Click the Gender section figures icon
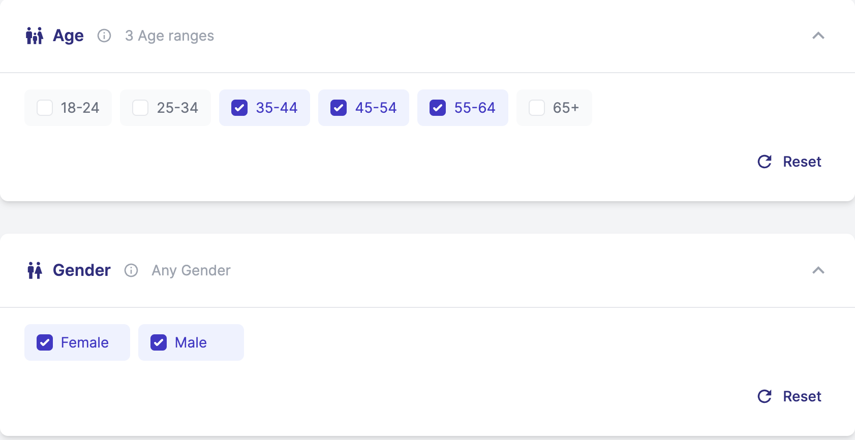 click(35, 270)
